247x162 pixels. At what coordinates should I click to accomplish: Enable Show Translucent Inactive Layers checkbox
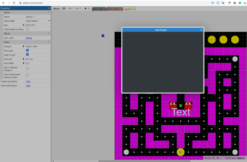27,75
